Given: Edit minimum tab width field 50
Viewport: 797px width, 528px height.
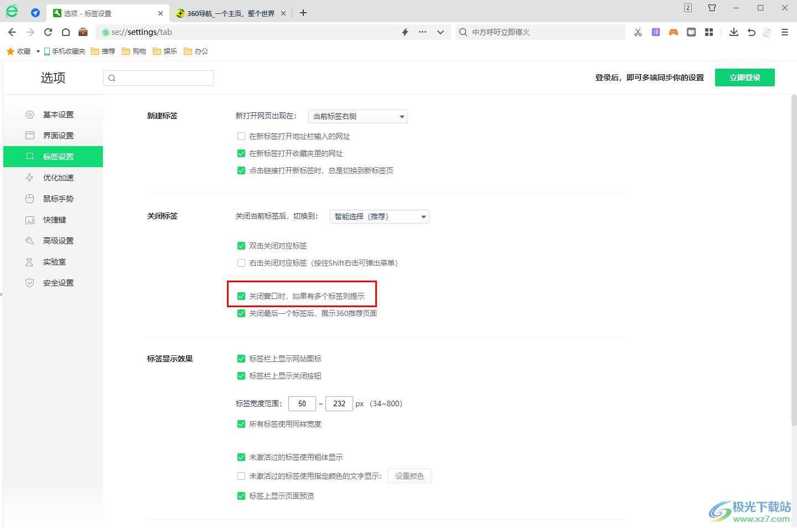Looking at the screenshot, I should point(302,403).
